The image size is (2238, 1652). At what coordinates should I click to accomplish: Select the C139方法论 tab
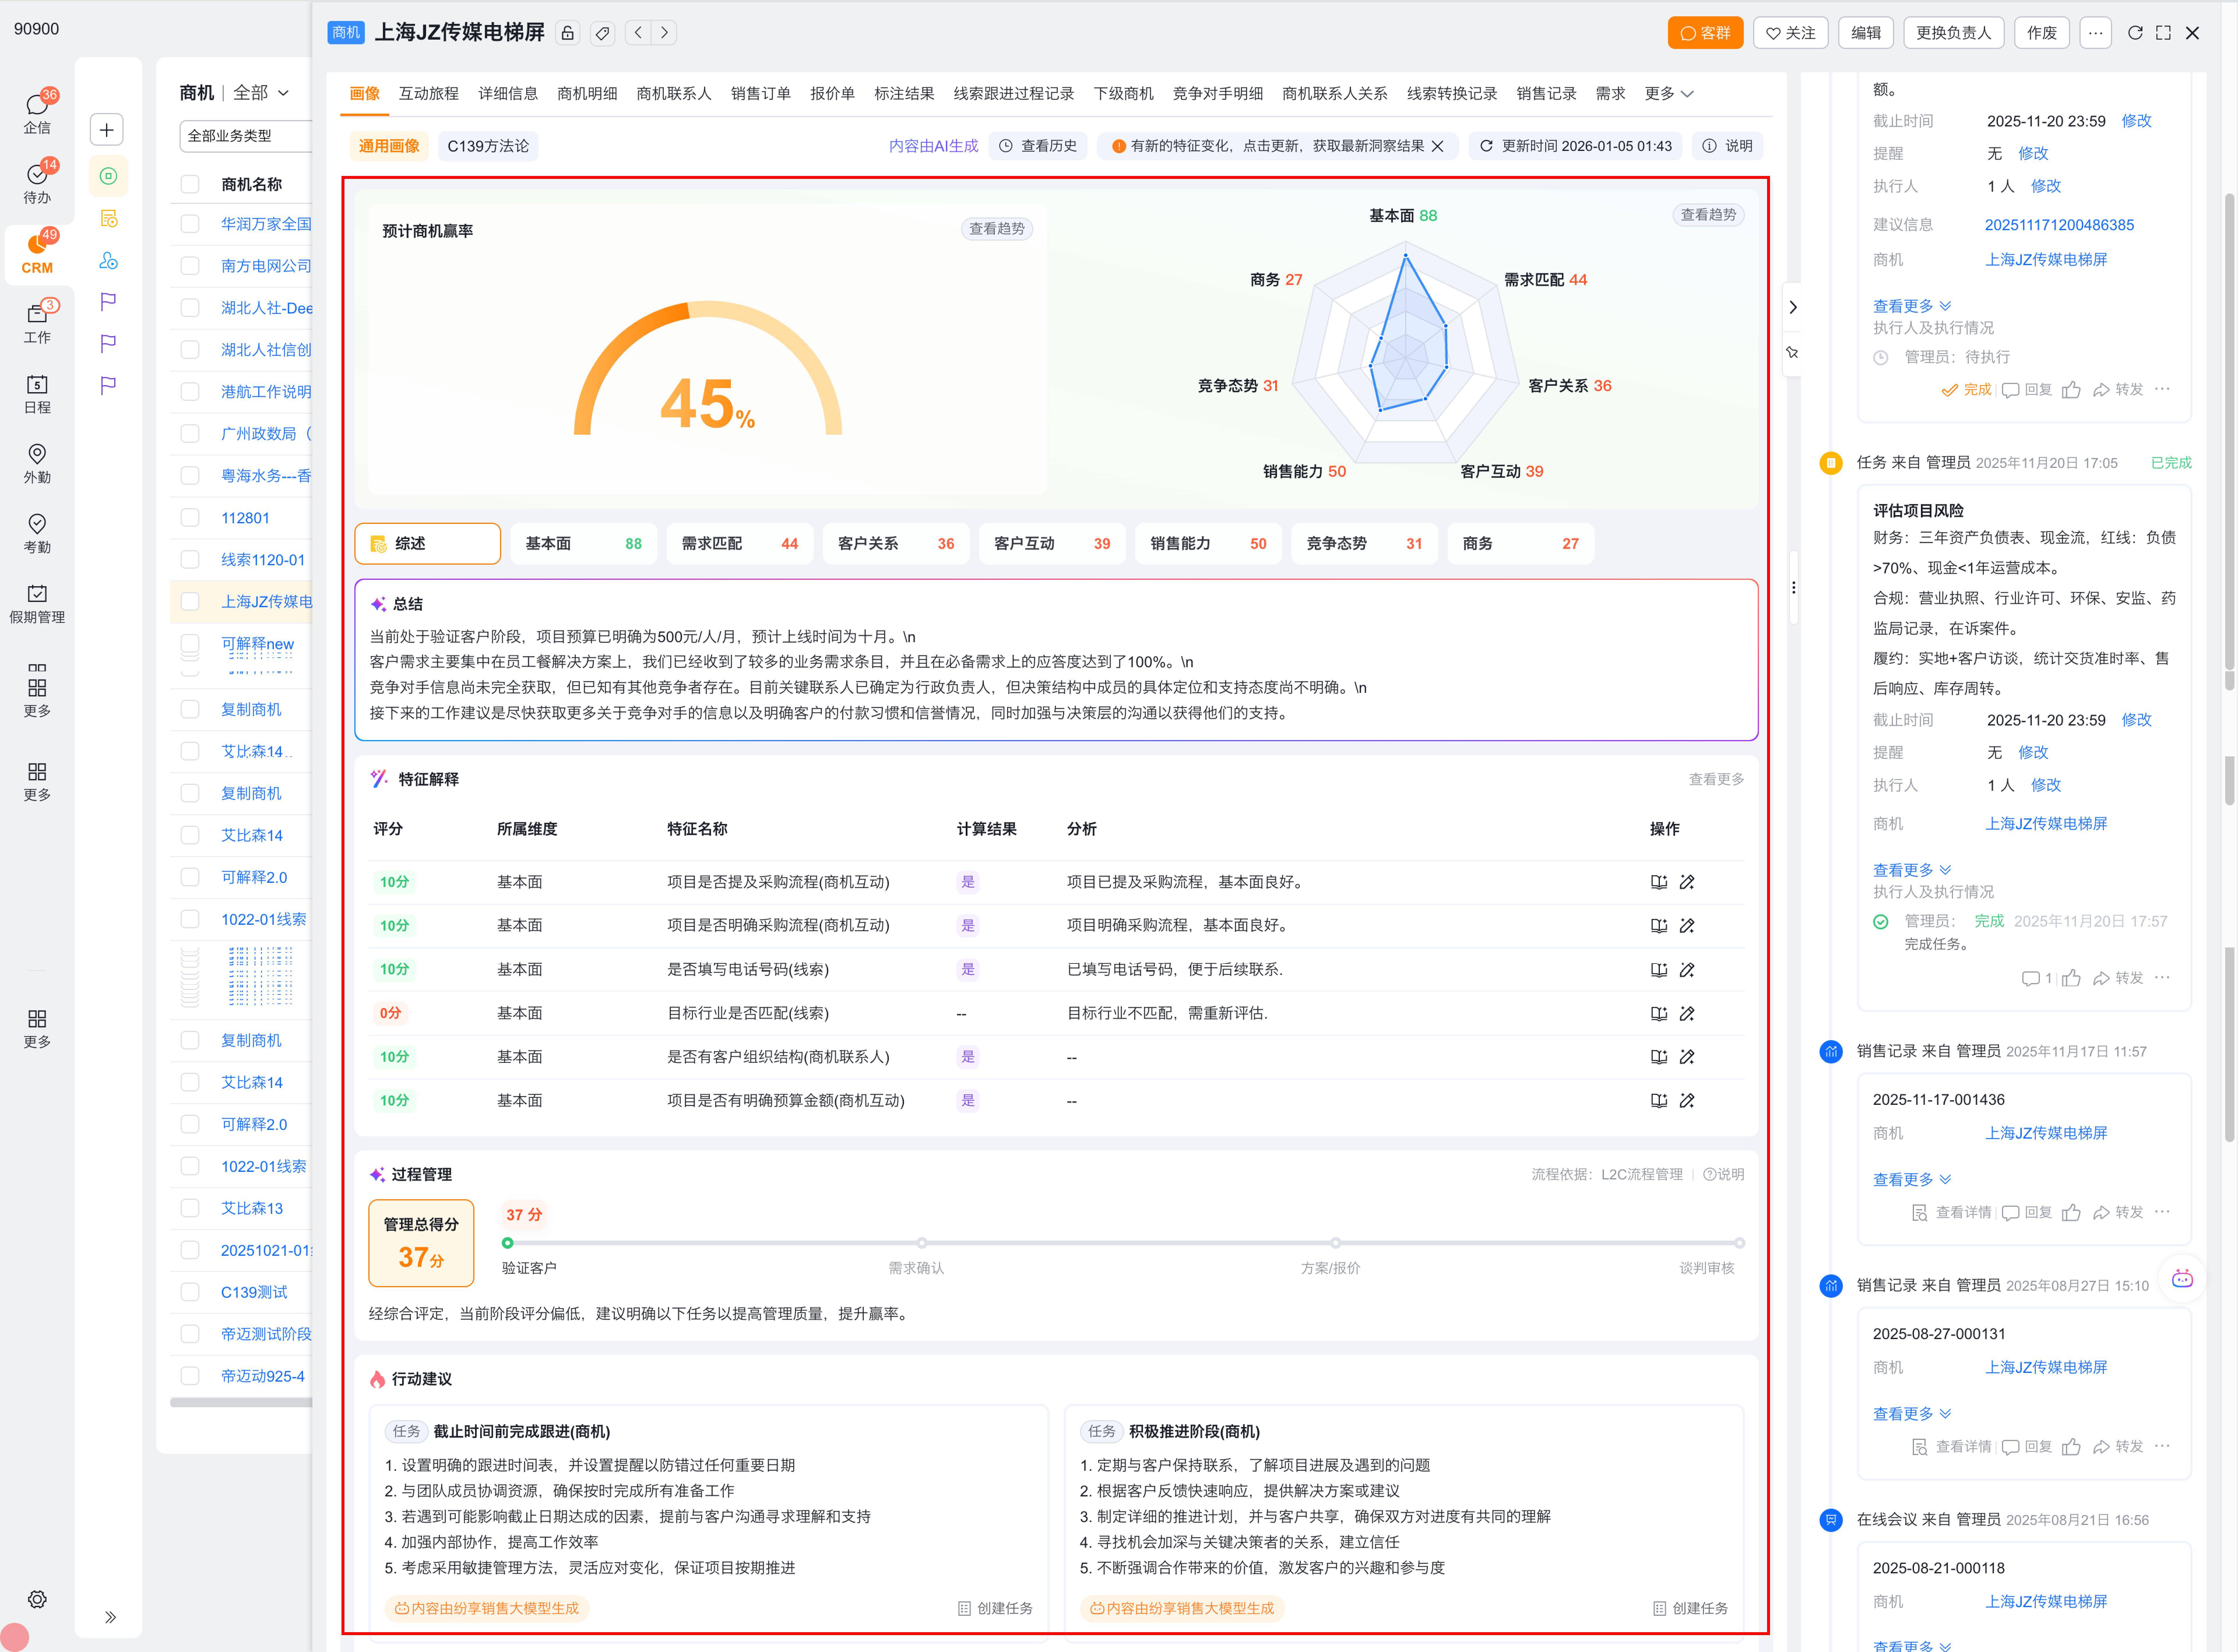click(x=488, y=146)
